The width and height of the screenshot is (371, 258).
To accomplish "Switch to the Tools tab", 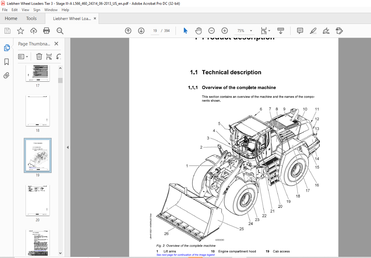I will point(31,19).
